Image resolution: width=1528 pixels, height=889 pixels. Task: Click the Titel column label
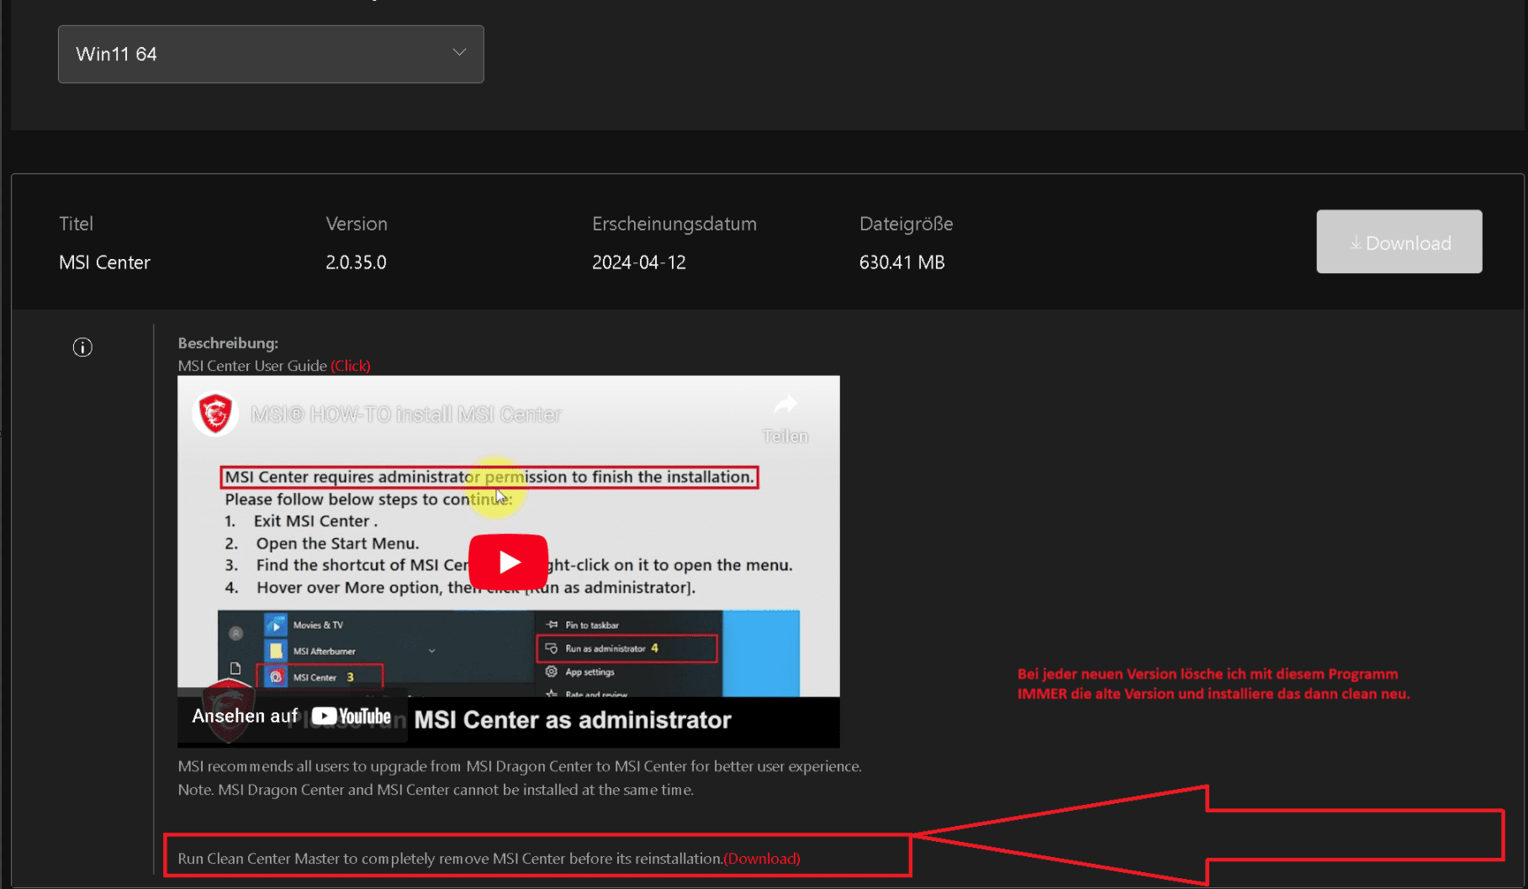(76, 224)
